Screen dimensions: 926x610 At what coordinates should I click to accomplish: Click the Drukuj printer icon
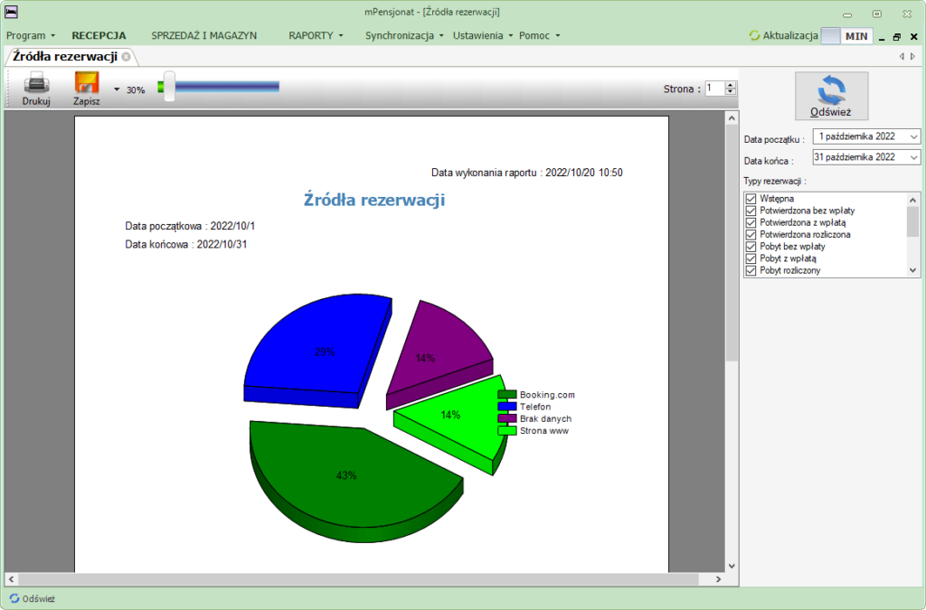pos(36,83)
